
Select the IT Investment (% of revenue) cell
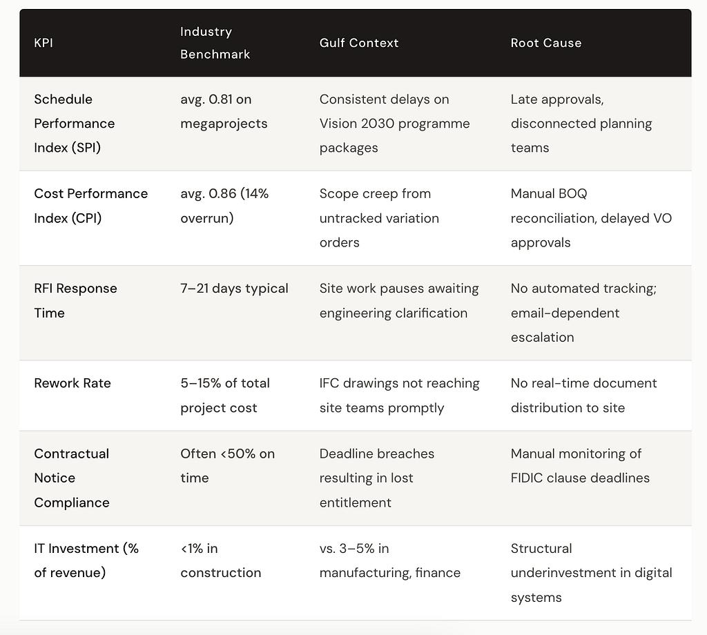[86, 560]
